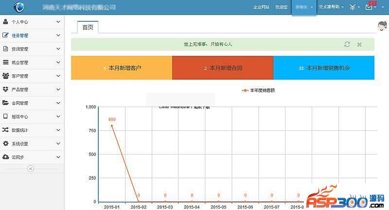Image resolution: width=389 pixels, height=210 pixels.
Task: Click the 客户管理 group icon
Action: point(6,76)
